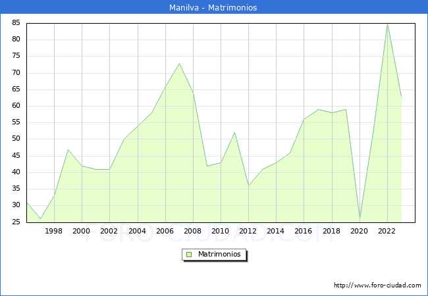
Task: Click the 70 y-axis label
Action: 15,72
